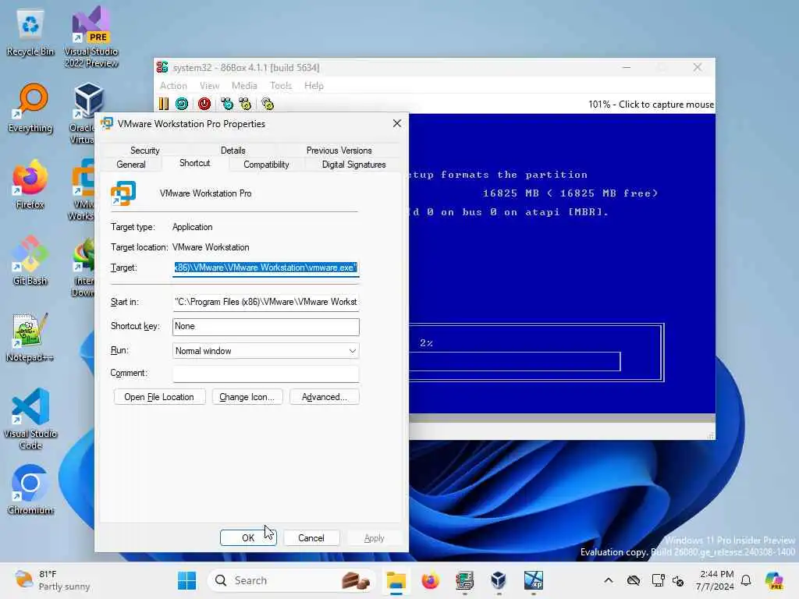Select the Shortcut tab

194,163
